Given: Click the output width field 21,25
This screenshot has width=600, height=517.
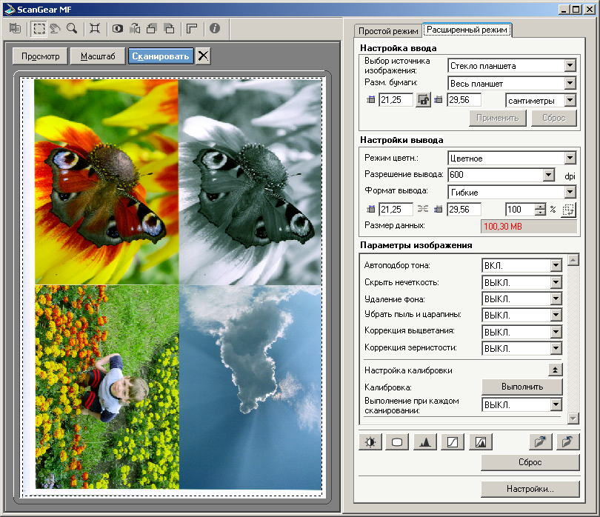Looking at the screenshot, I should pos(396,210).
